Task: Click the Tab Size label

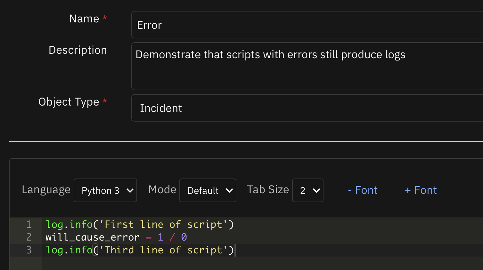Action: (268, 190)
